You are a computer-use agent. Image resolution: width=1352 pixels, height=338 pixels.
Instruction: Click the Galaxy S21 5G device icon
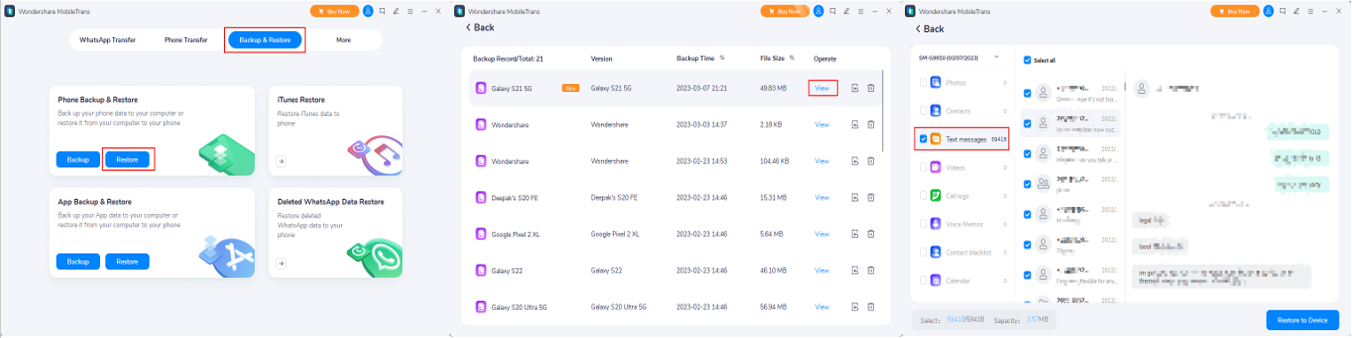(482, 88)
